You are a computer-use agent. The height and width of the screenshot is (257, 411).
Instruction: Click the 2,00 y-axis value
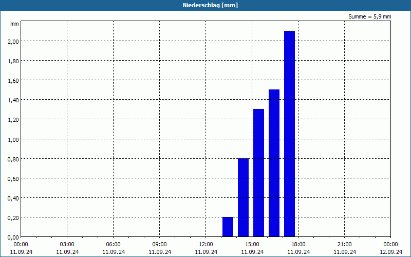coord(13,42)
